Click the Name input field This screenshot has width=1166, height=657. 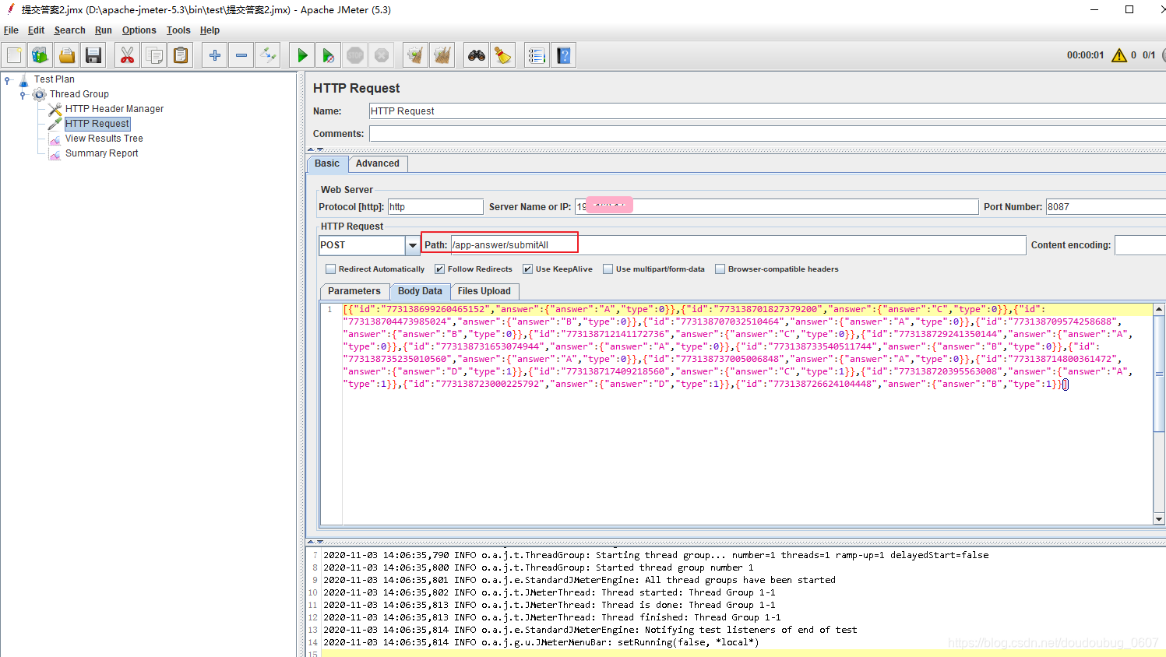point(767,111)
